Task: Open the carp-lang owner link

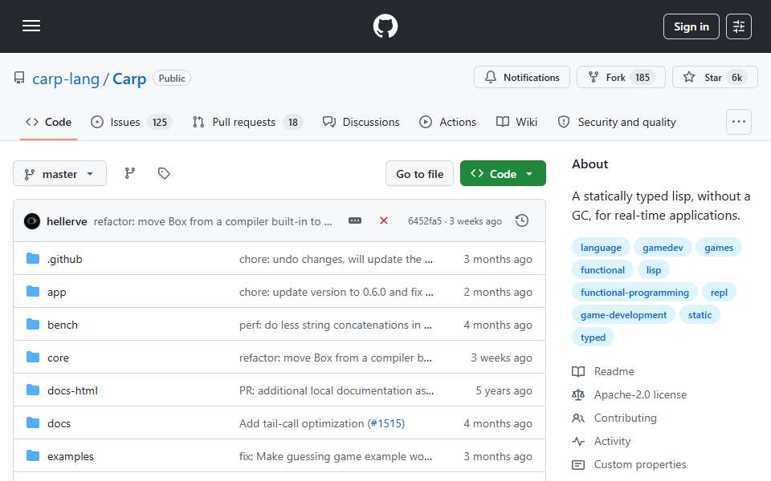Action: click(66, 79)
